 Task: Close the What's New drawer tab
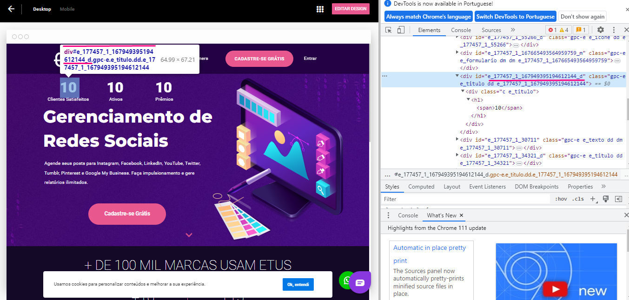[x=461, y=215]
